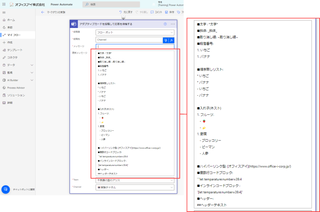320x212 pixels.
Task: Open コネクタ in the sidebar
Action: click(x=12, y=58)
